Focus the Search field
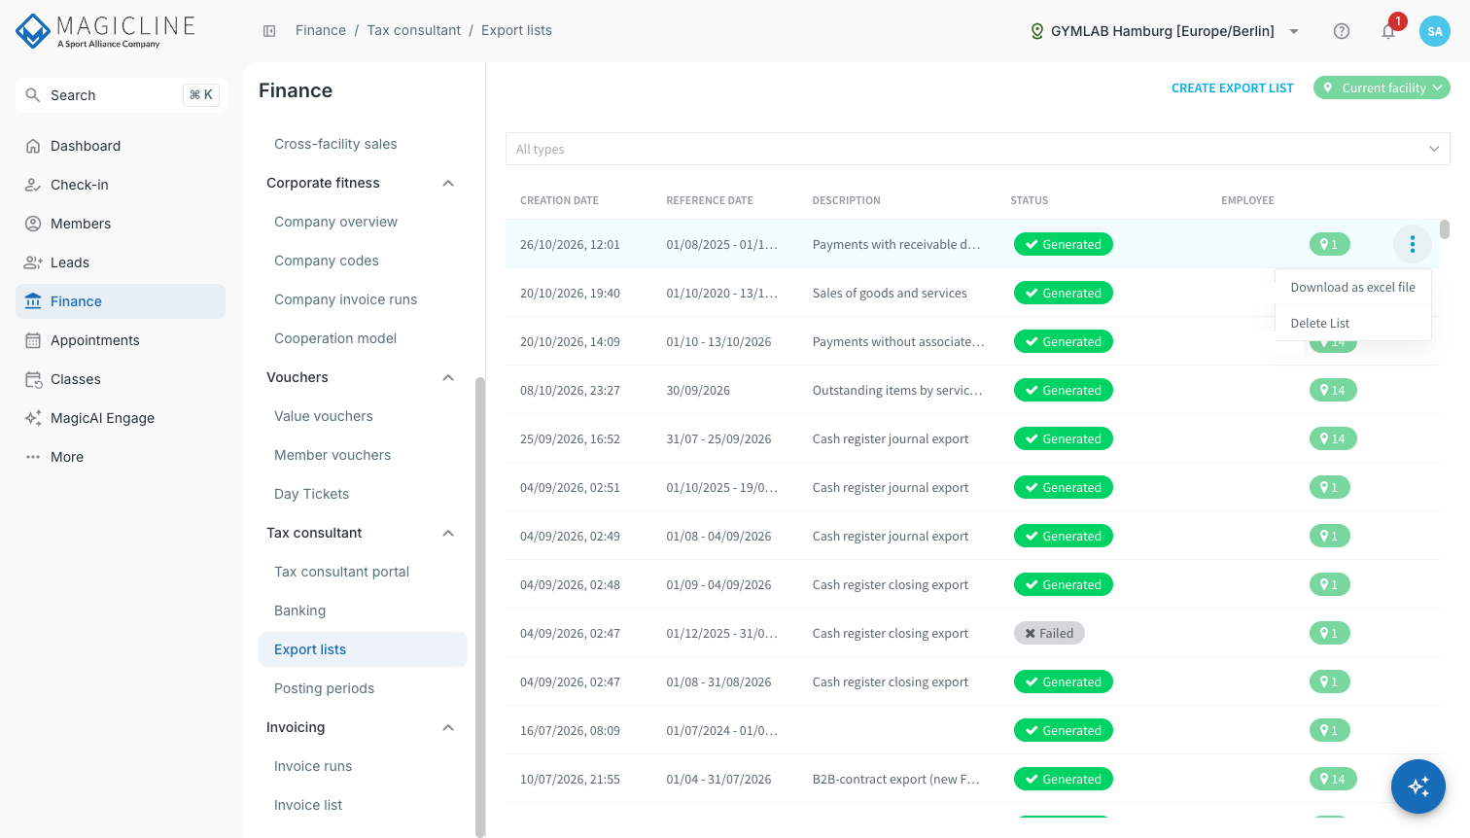The width and height of the screenshot is (1470, 838). [x=121, y=95]
